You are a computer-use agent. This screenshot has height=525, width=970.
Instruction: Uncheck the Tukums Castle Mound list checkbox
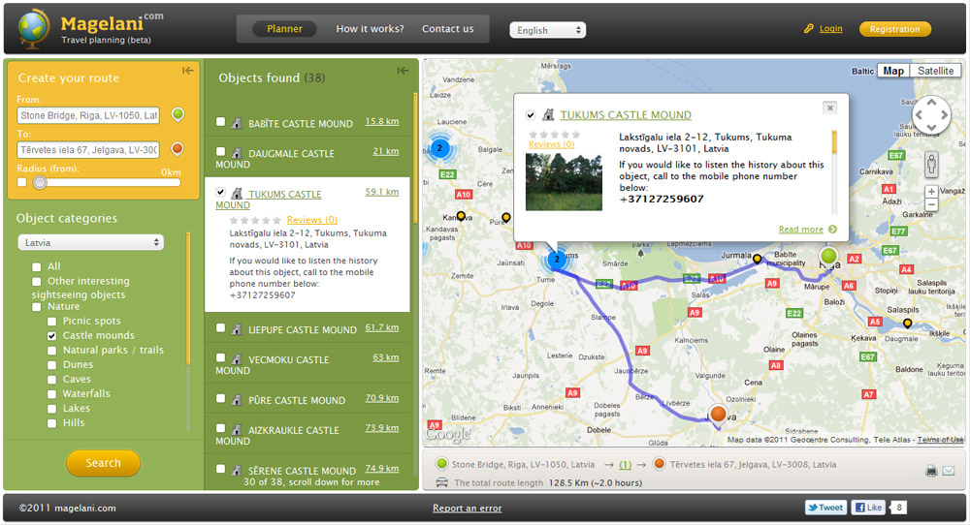(x=221, y=192)
